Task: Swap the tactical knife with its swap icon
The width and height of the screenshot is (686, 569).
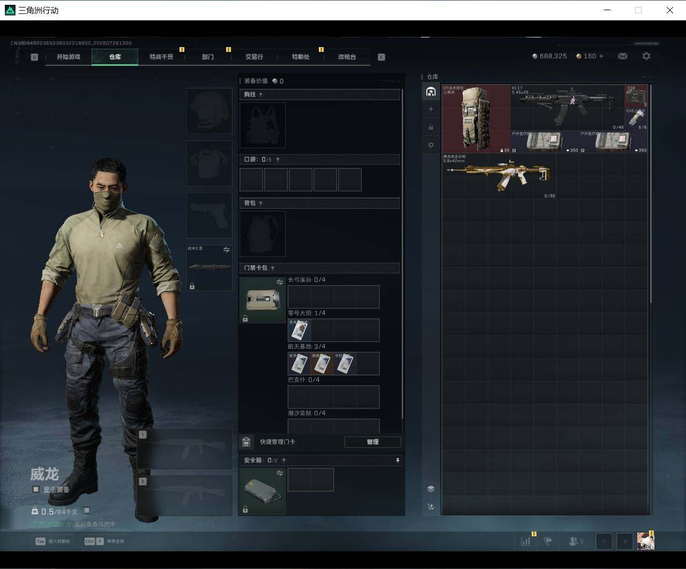Action: [227, 250]
